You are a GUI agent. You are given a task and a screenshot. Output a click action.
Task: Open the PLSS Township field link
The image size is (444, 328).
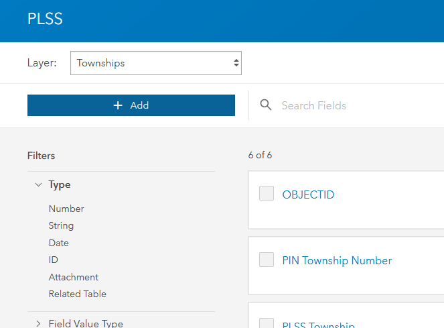point(319,325)
